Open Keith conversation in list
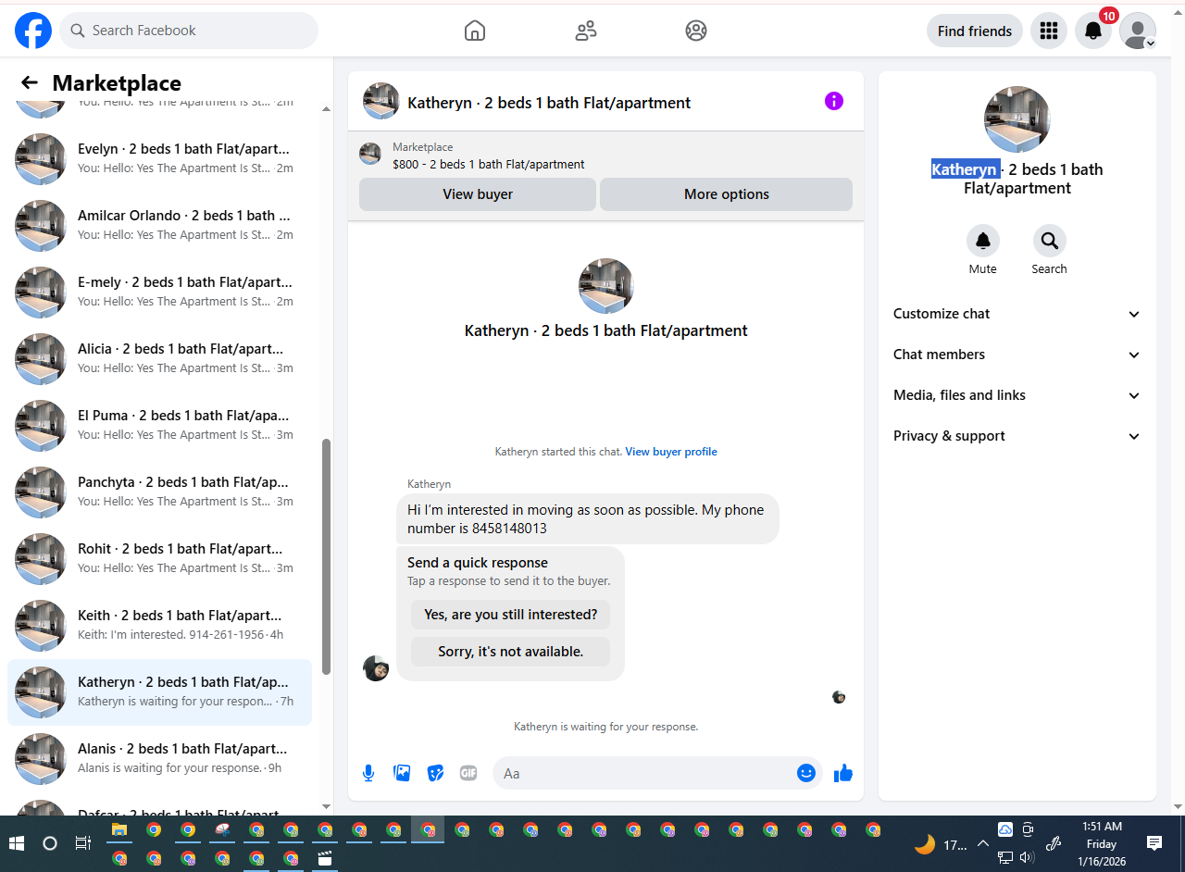The height and width of the screenshot is (872, 1185). tap(159, 625)
